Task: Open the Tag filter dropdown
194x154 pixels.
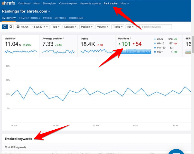Action: tap(56, 27)
